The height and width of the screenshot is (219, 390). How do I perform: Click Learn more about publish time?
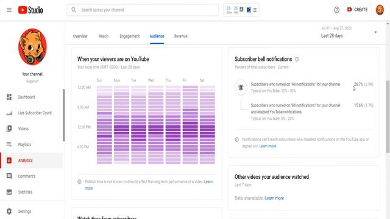point(149,185)
